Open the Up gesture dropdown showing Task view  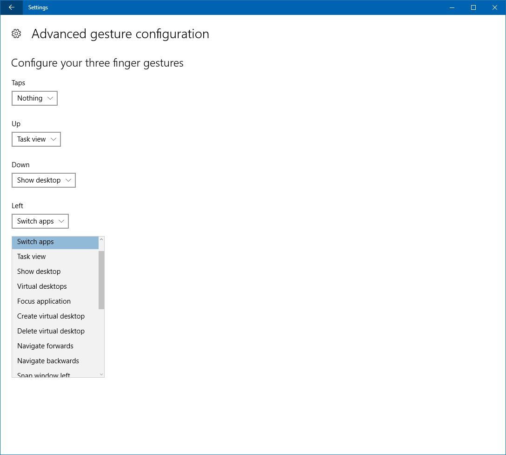[36, 139]
